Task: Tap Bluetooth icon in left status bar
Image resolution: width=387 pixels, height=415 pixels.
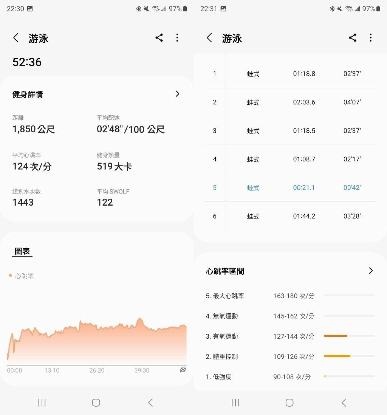Action: pos(138,9)
